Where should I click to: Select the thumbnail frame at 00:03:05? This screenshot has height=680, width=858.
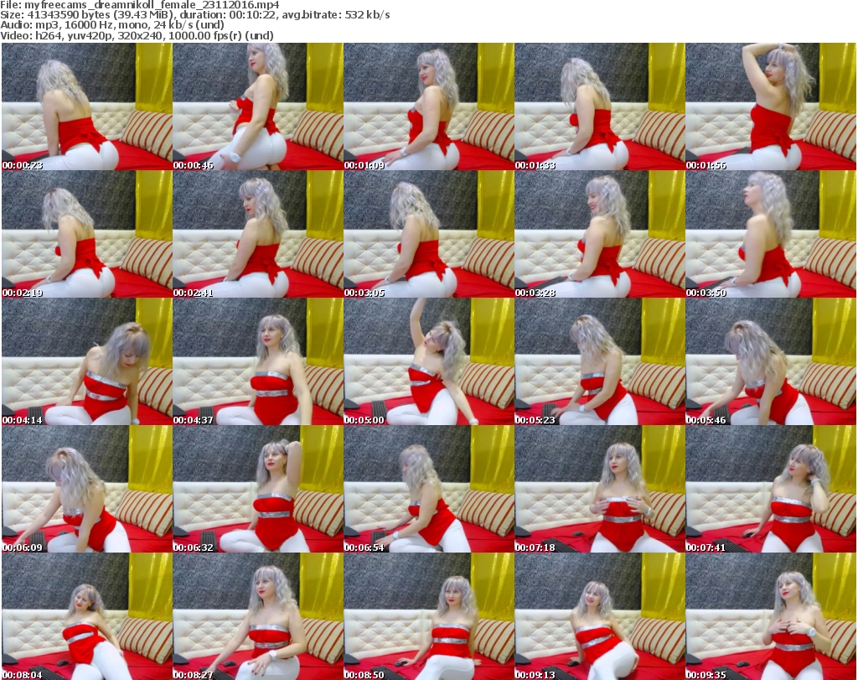click(429, 234)
